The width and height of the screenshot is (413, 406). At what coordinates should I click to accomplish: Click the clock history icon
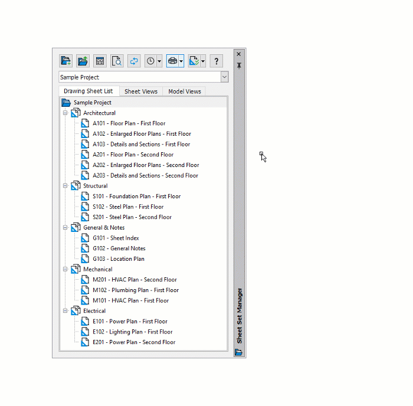point(150,61)
